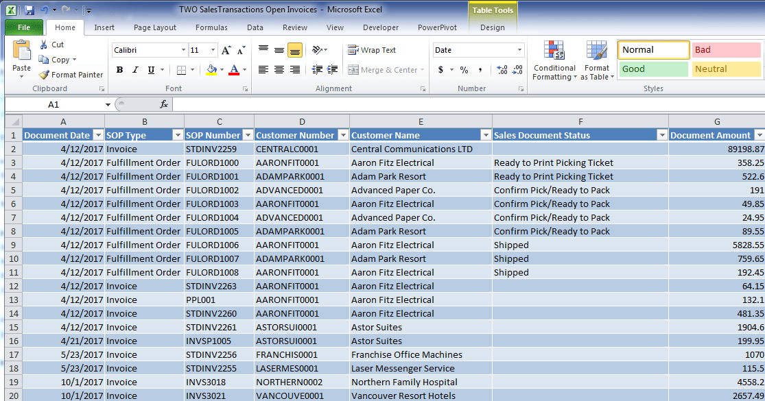
Task: Open SOP Number filter dropdown
Action: coord(248,135)
